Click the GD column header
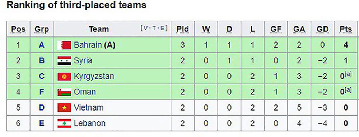Image resolution: width=359 pixels, height=137 pixels. [322, 29]
